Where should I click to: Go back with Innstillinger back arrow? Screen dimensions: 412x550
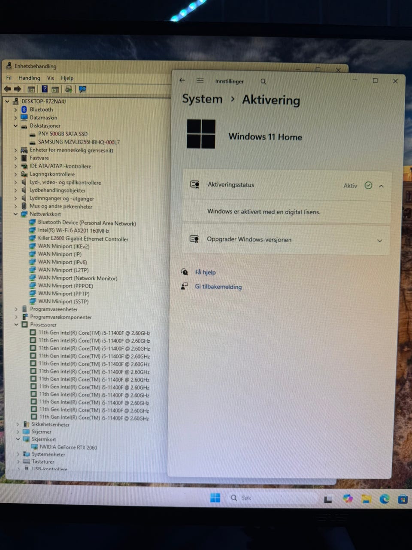tap(182, 80)
